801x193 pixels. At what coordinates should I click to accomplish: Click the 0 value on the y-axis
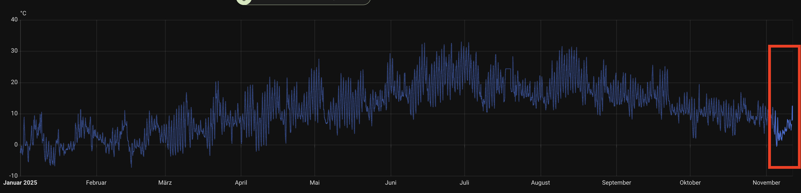[16, 145]
